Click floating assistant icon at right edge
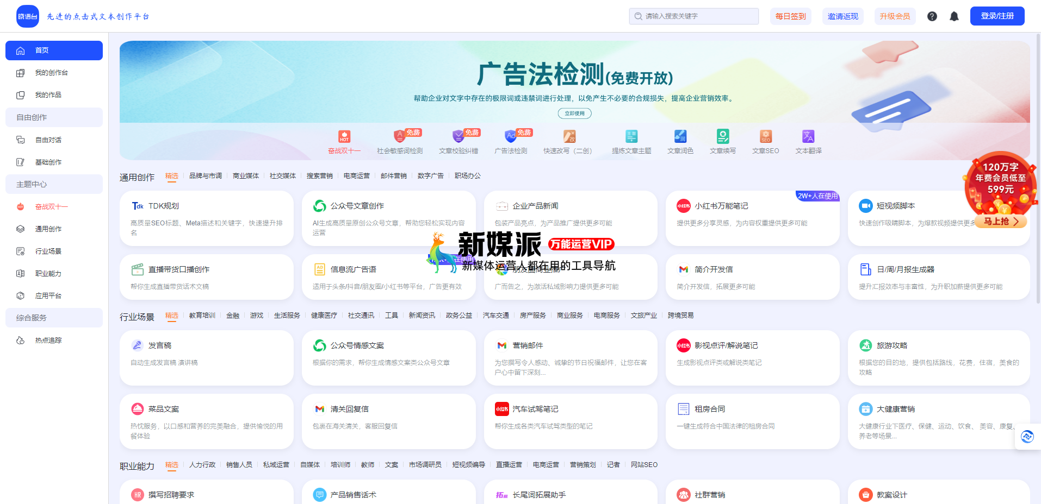This screenshot has height=504, width=1041. click(x=1027, y=436)
